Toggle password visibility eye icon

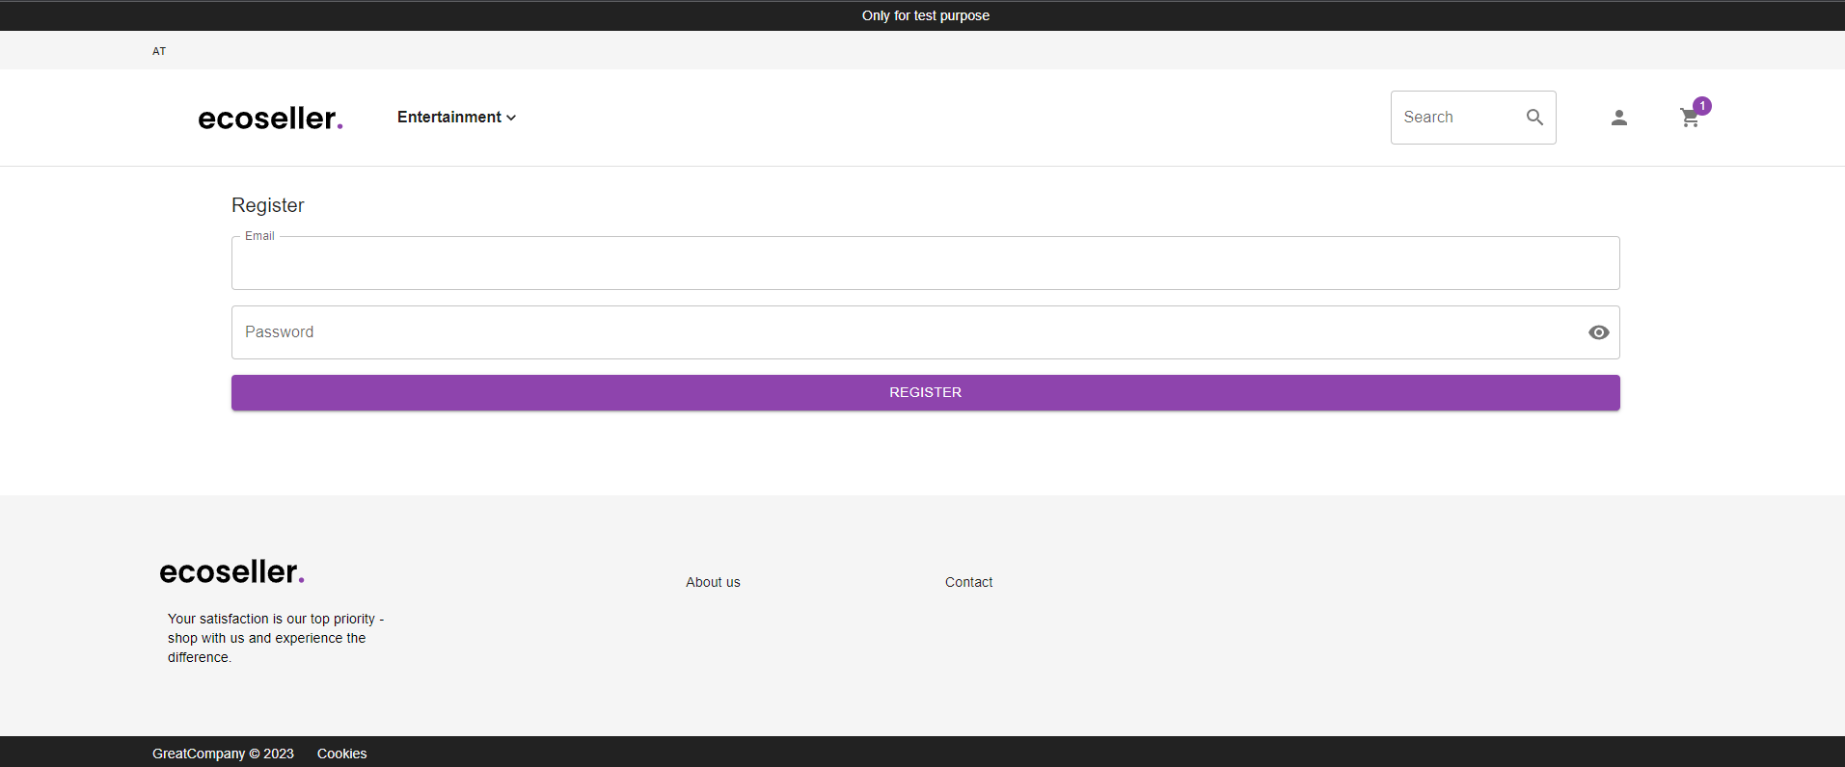pos(1598,332)
